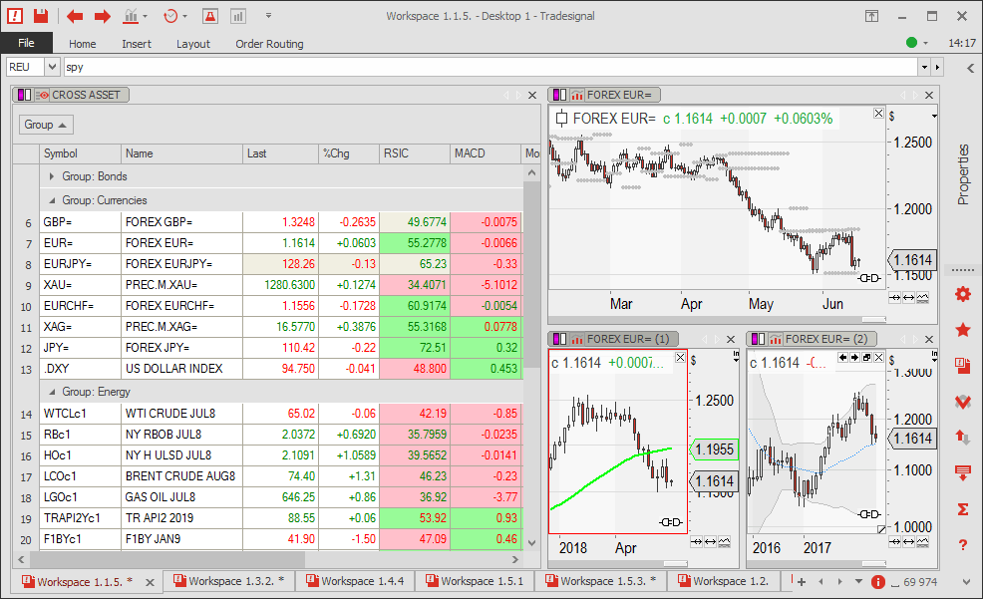Screen dimensions: 983x599
Task: Expand the Group: Bonds row
Action: pos(52,176)
